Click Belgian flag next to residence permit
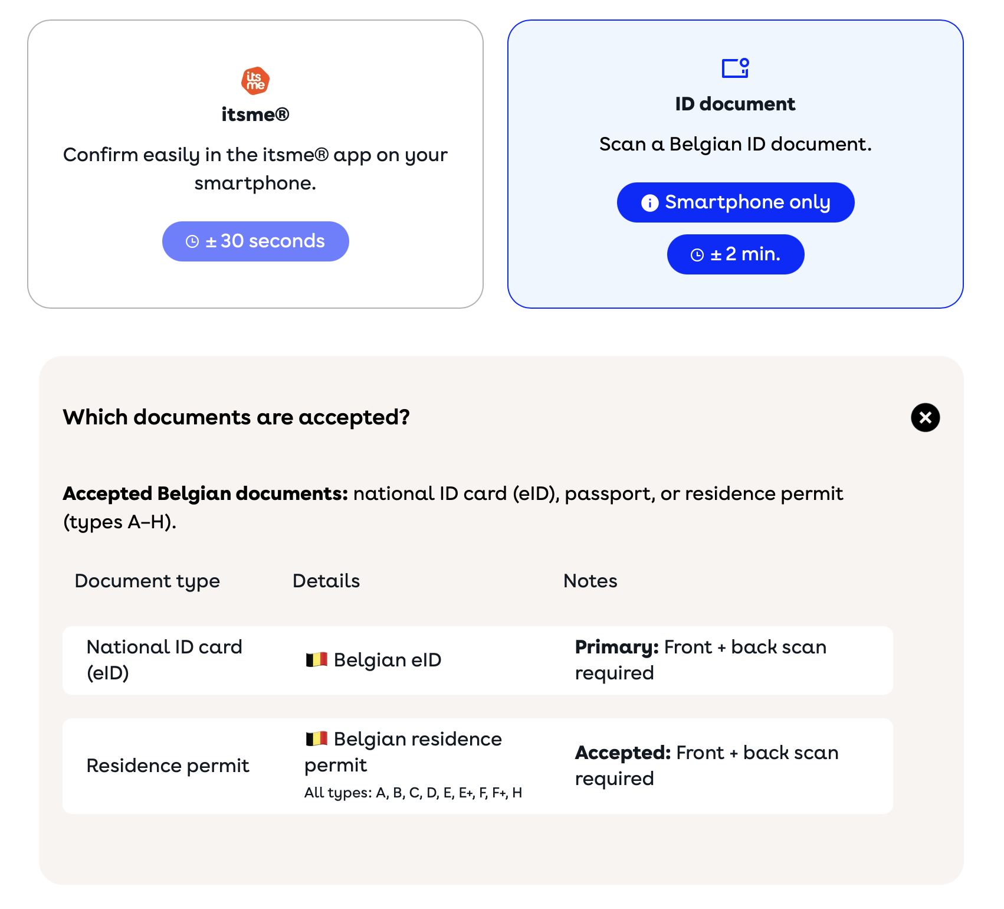Screen dimensions: 1004x909 coord(316,738)
